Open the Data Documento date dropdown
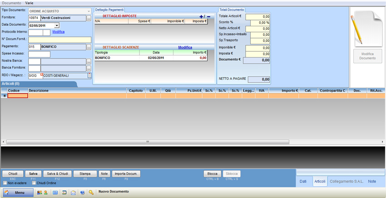The height and width of the screenshot is (198, 386). coord(57,25)
